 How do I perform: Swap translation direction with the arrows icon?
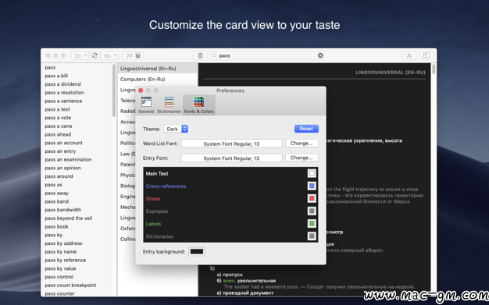point(95,55)
